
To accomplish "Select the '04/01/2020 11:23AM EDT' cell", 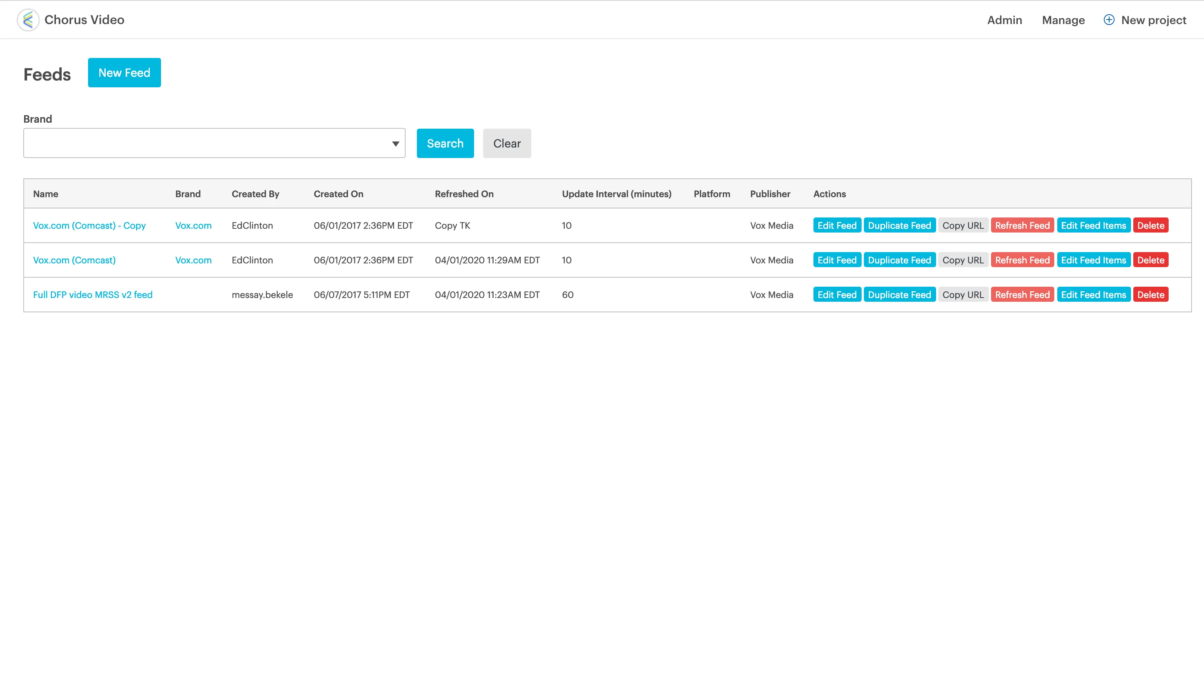I will [487, 295].
